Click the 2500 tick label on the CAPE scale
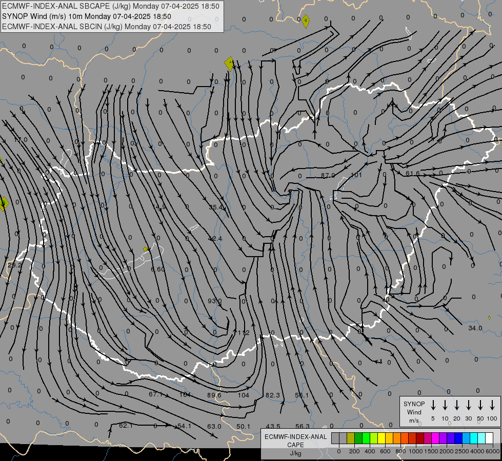 pyautogui.click(x=462, y=451)
